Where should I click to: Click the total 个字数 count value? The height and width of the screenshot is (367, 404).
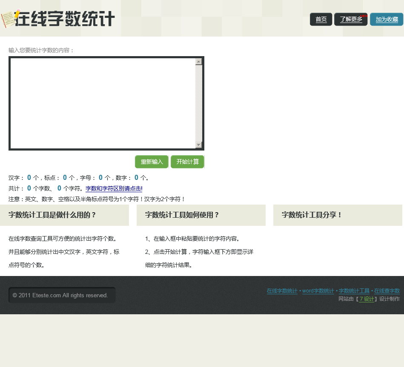pos(29,188)
